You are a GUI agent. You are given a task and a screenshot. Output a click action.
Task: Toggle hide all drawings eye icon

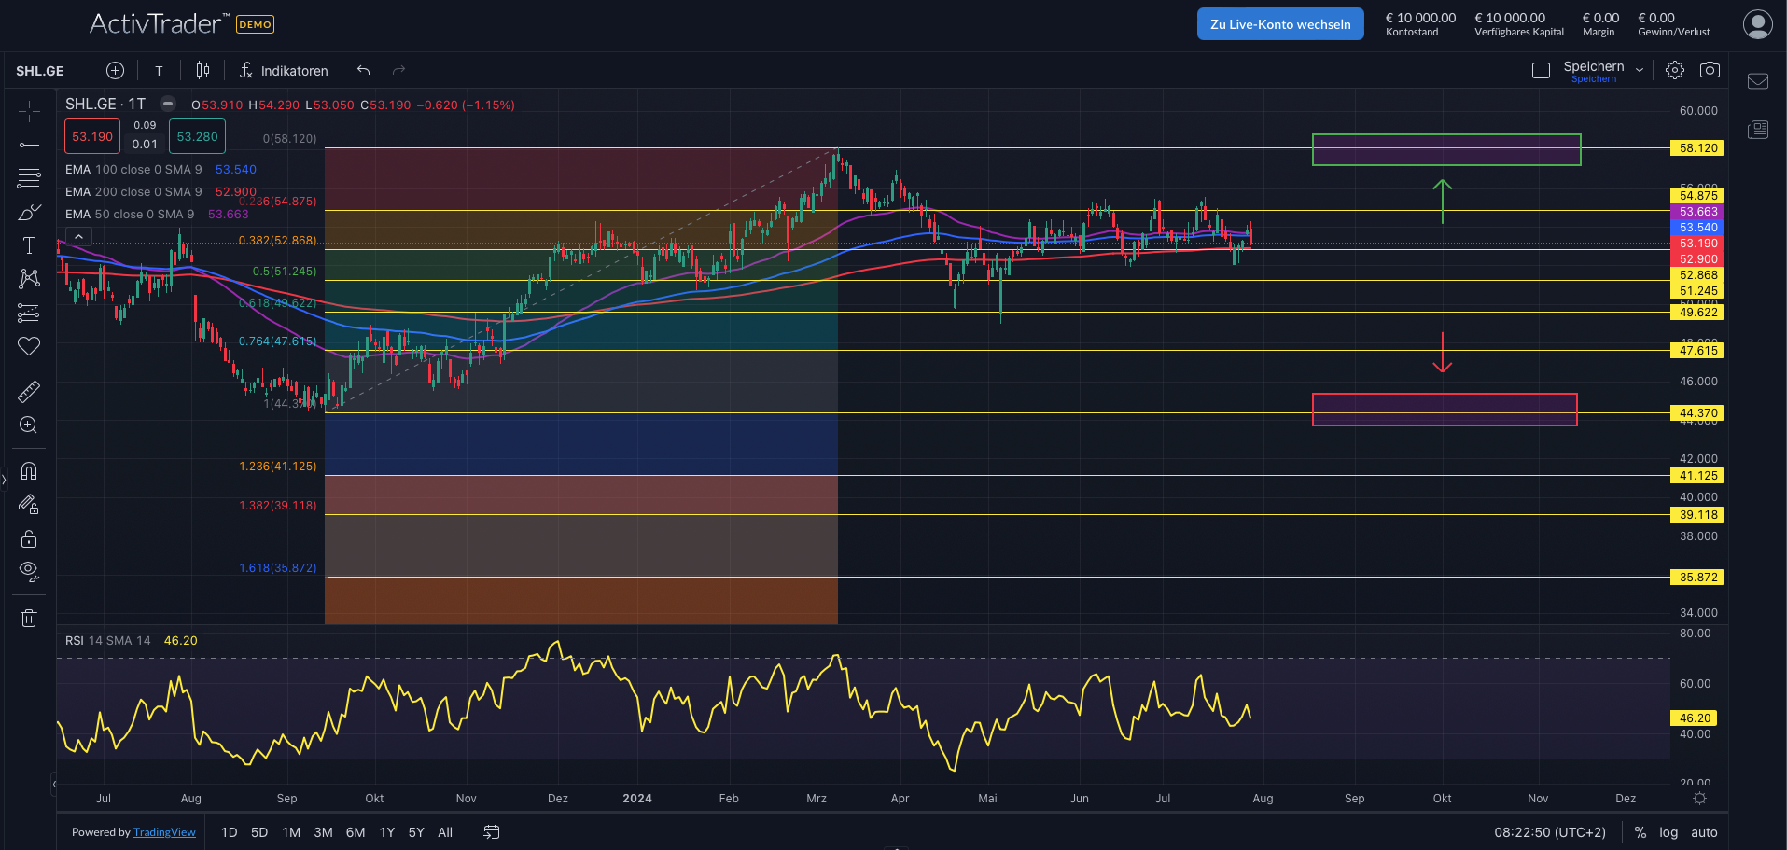pyautogui.click(x=29, y=571)
